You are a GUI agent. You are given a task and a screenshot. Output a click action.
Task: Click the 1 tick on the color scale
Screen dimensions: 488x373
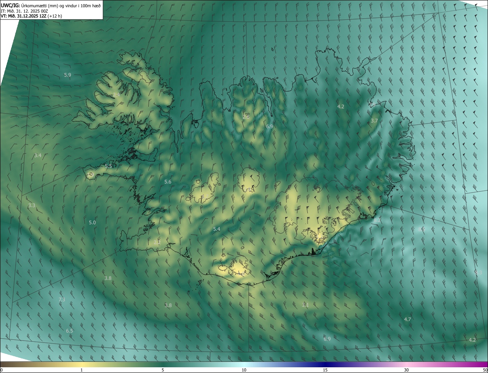tap(82, 370)
